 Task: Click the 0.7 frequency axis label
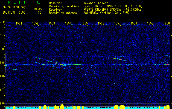point(2,90)
